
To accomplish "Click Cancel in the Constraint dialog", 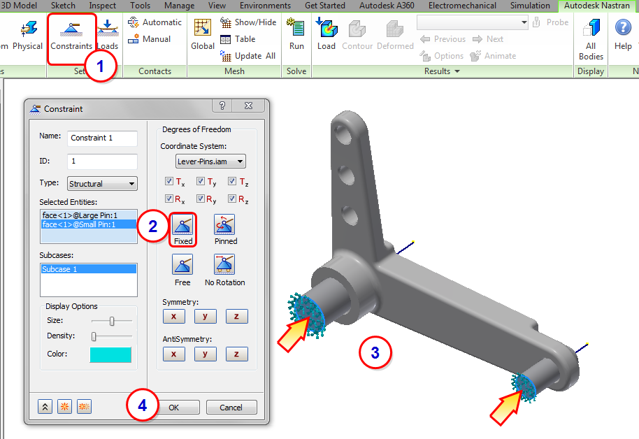I will coord(231,408).
